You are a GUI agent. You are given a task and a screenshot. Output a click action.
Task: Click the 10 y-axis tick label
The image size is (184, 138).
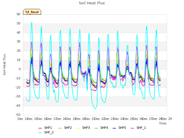18,60
